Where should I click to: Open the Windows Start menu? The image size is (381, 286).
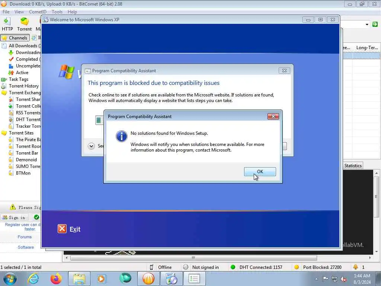coord(10,279)
